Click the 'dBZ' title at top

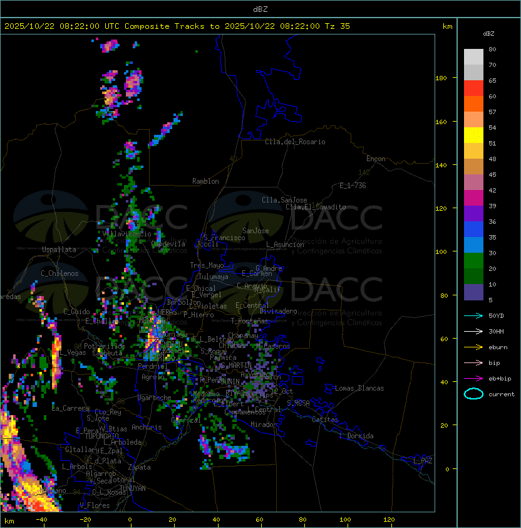coord(260,9)
